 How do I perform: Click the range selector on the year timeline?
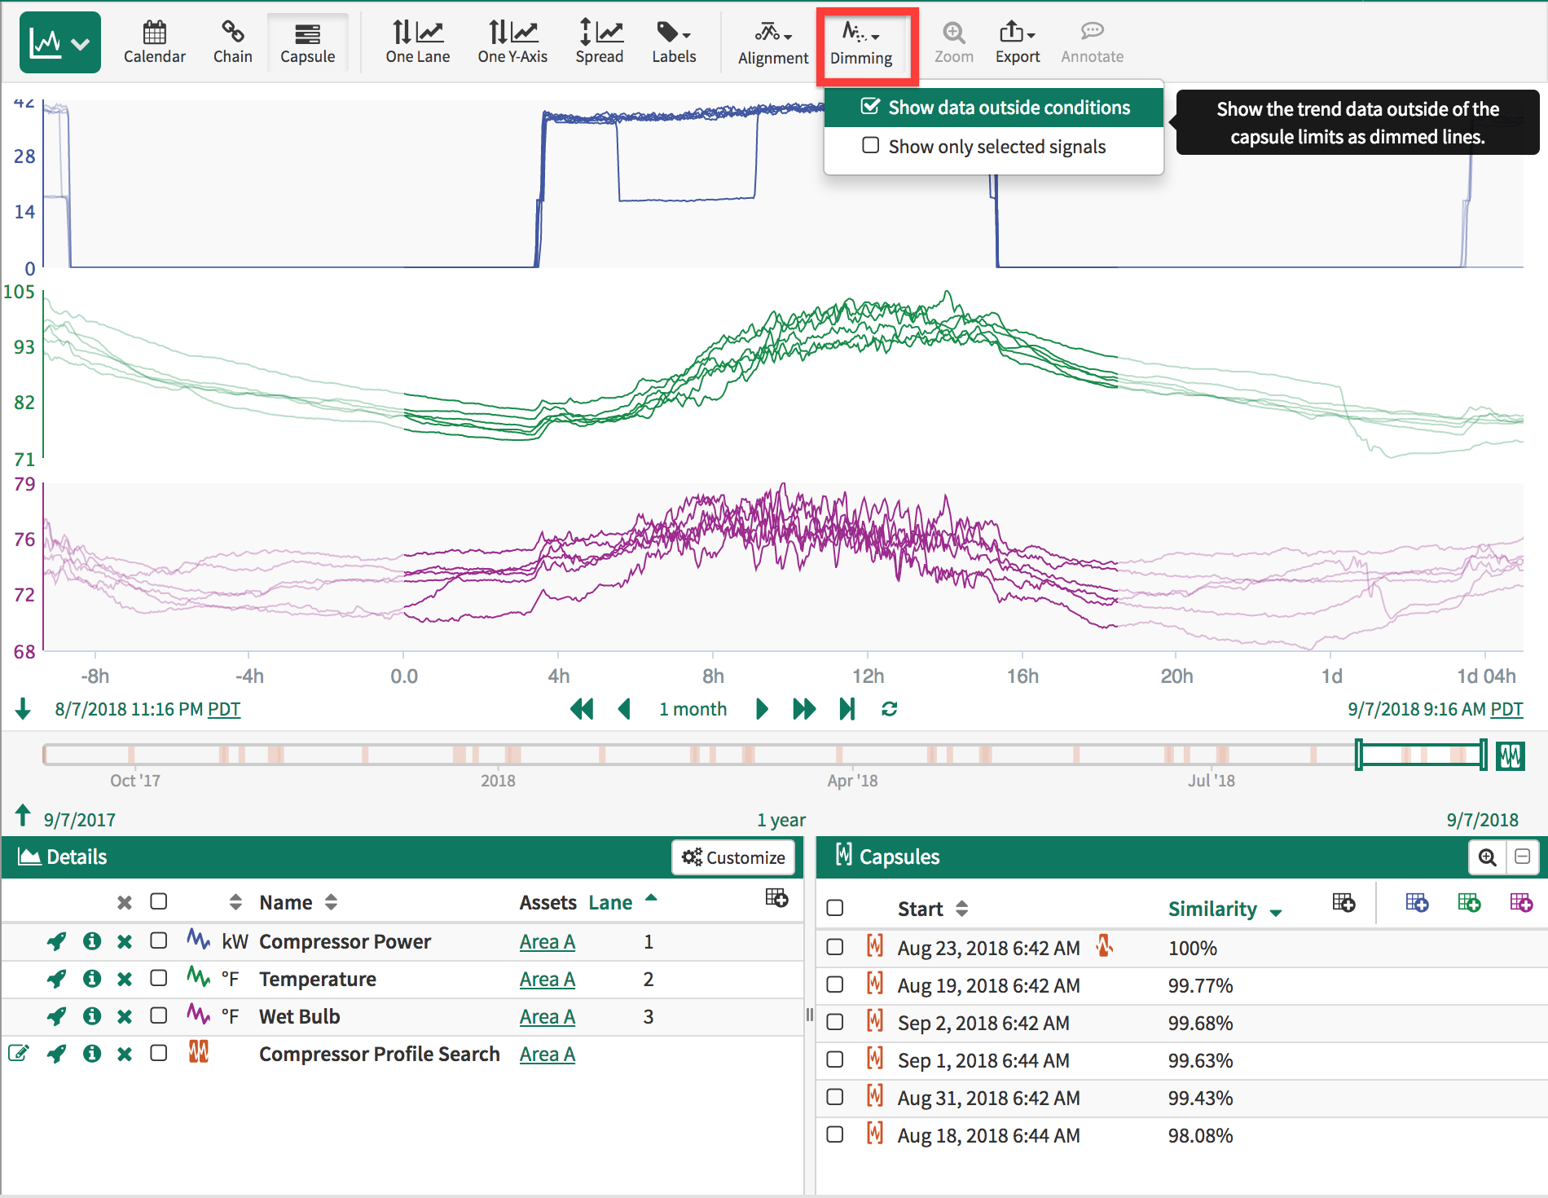pos(1420,755)
